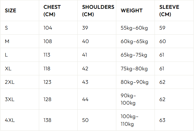Select the 3XL size row label
Screen dimensions: 194x131
(x=10, y=99)
